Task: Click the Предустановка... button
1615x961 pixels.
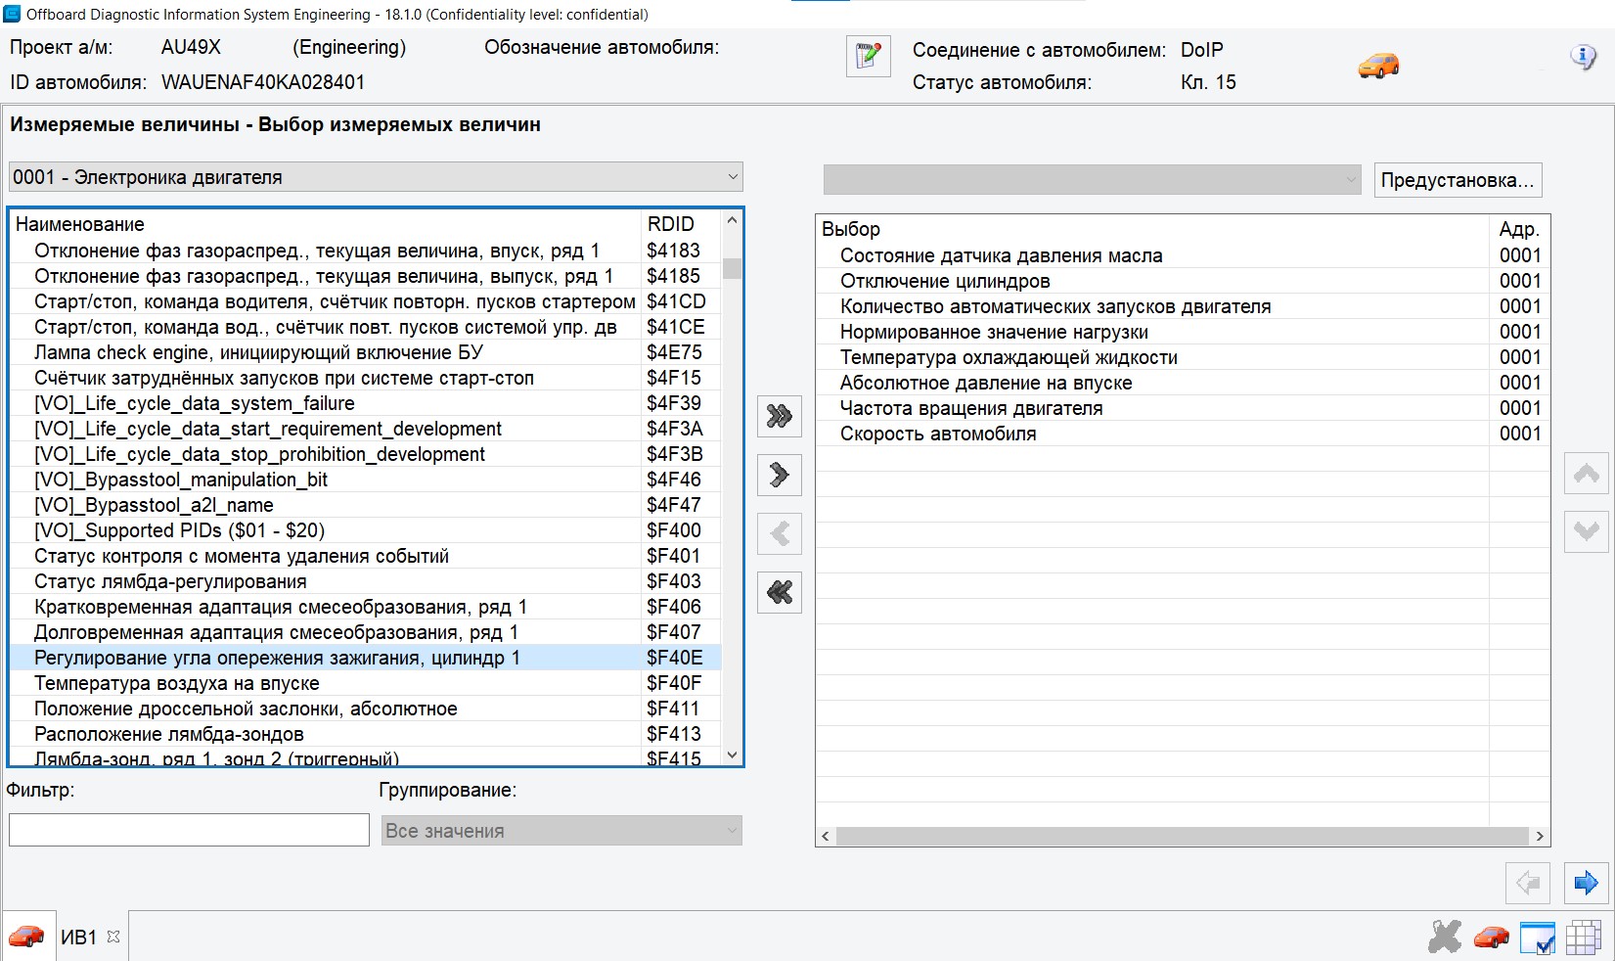Action: point(1457,180)
